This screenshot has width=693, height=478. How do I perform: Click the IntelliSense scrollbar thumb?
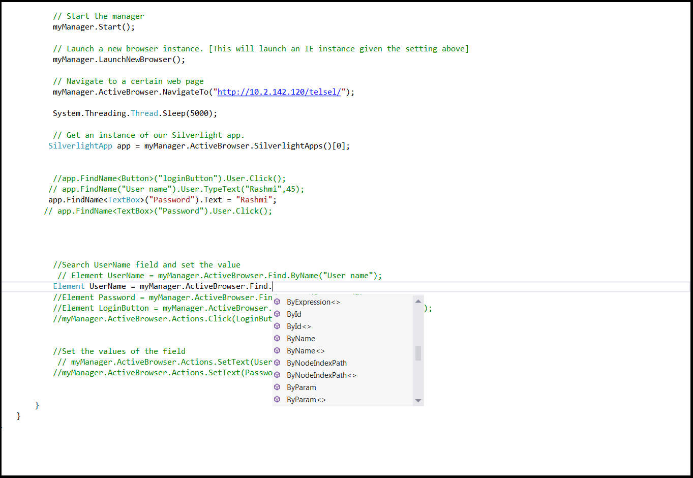coord(418,353)
